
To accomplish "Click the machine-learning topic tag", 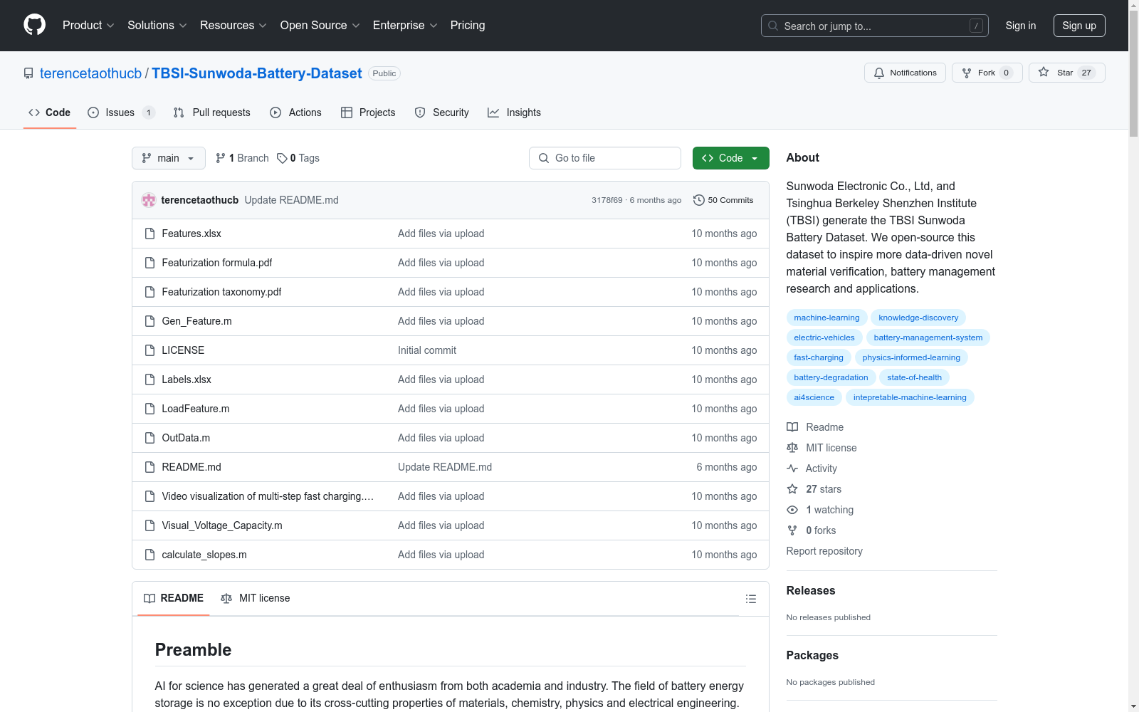I will pos(826,318).
